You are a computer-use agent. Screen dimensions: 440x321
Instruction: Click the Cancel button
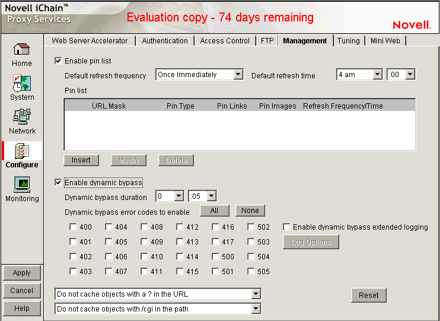point(22,290)
